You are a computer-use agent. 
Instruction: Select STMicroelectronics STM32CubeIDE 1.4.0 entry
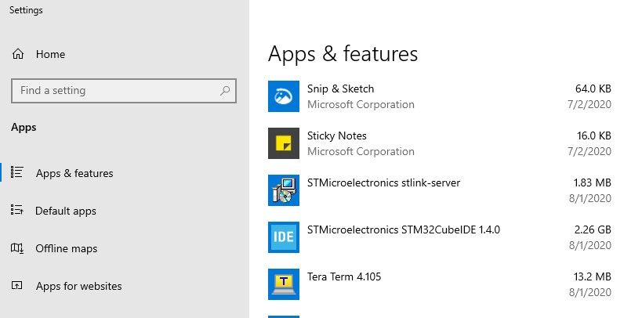click(404, 230)
